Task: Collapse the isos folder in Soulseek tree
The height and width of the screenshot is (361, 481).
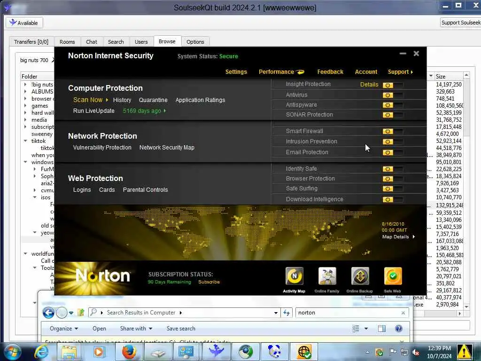Action: [35, 197]
